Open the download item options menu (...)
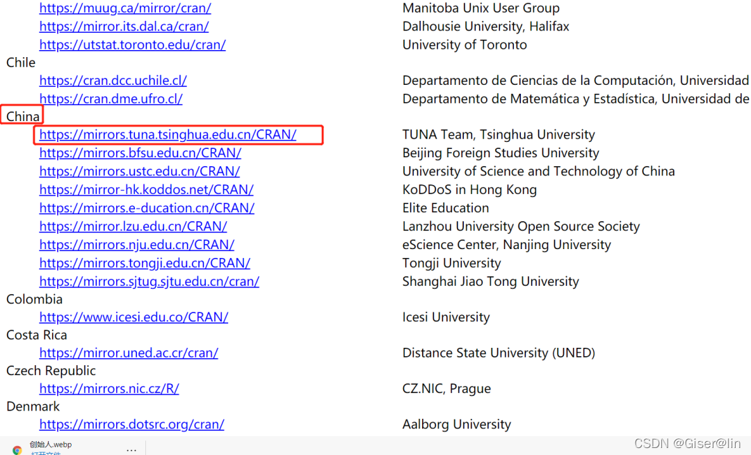The image size is (751, 455). click(x=131, y=449)
